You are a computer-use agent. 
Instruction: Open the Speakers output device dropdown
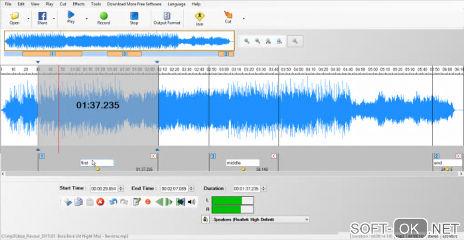click(261, 220)
